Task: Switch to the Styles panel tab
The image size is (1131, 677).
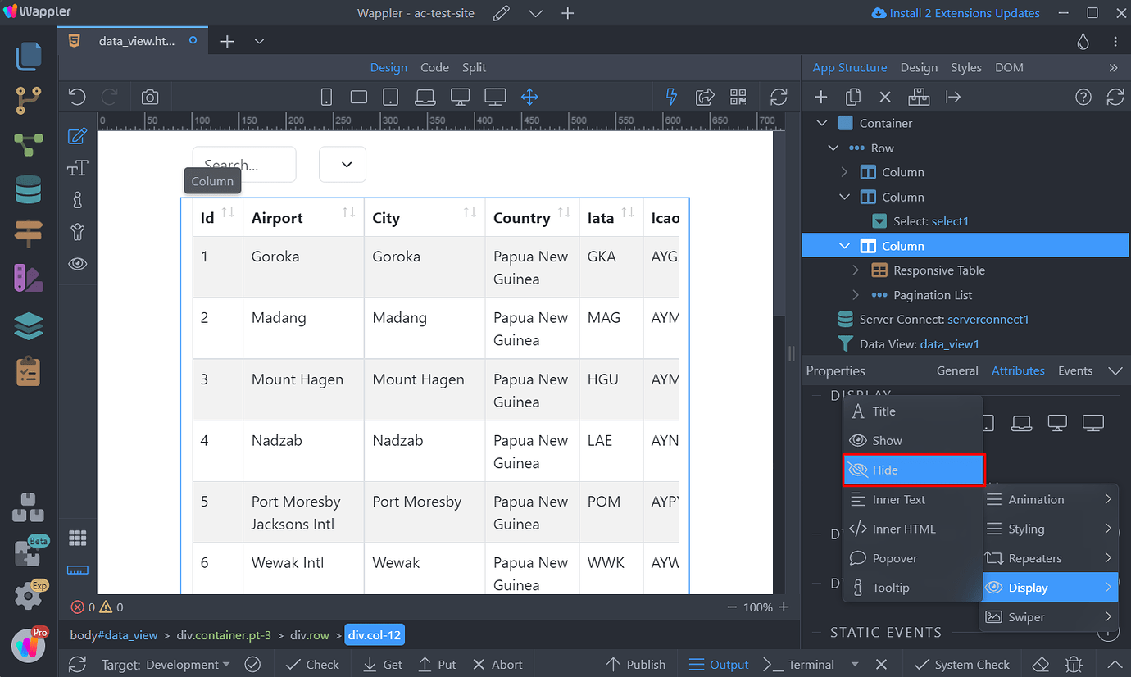Action: pos(966,68)
